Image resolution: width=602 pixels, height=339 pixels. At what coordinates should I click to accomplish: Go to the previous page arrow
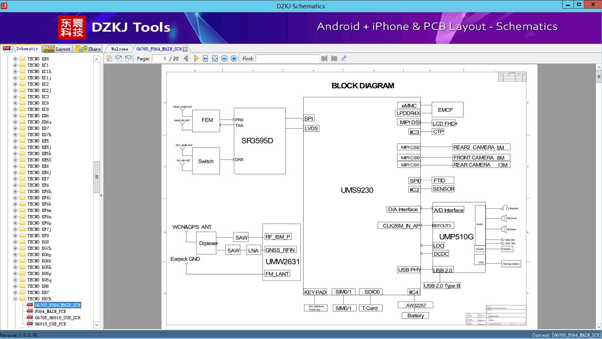tap(186, 58)
